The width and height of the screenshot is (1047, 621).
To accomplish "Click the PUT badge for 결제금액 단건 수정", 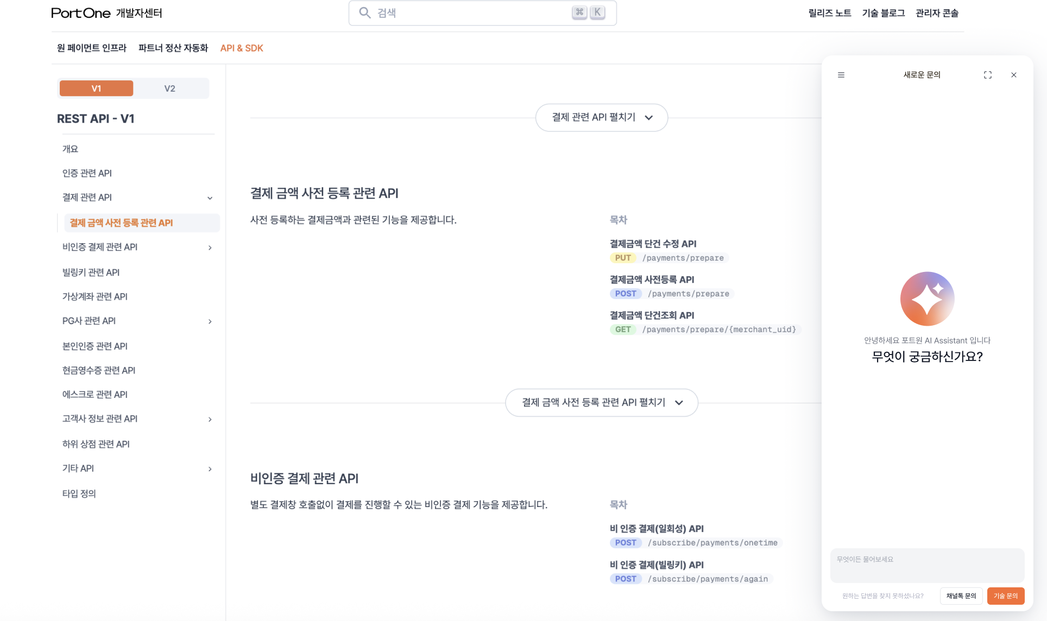I will pos(622,257).
